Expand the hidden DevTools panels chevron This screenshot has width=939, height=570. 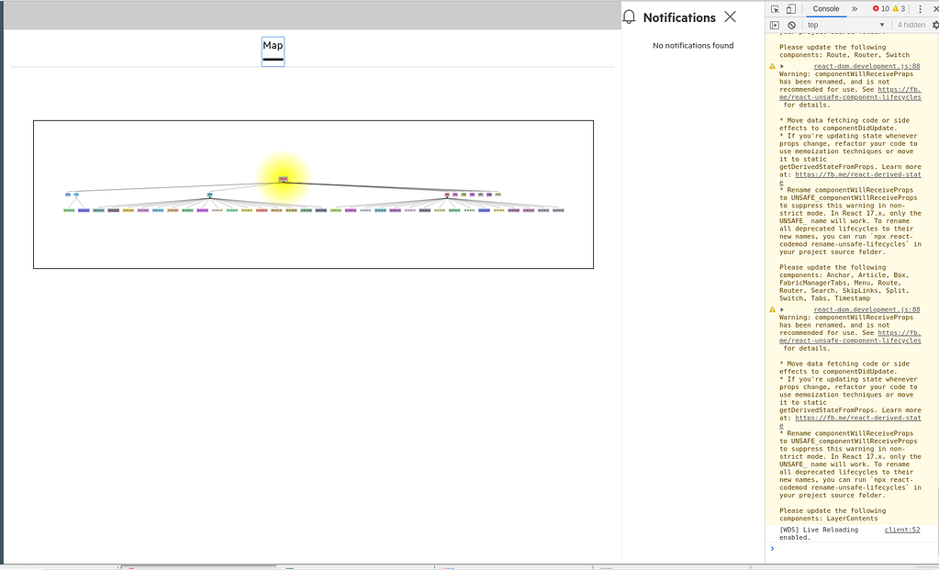(855, 9)
